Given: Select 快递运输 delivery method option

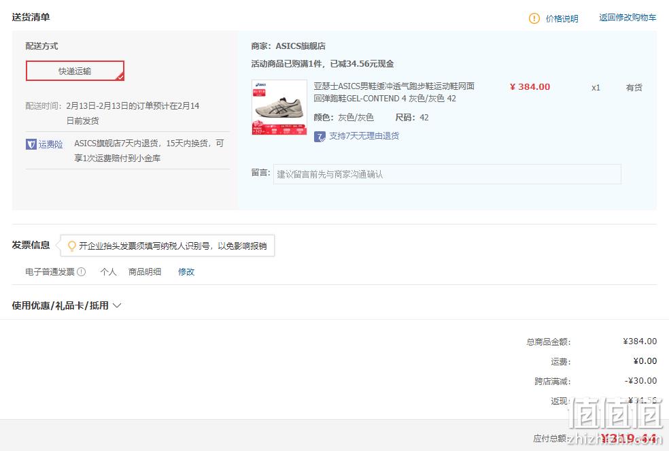Looking at the screenshot, I should 75,71.
